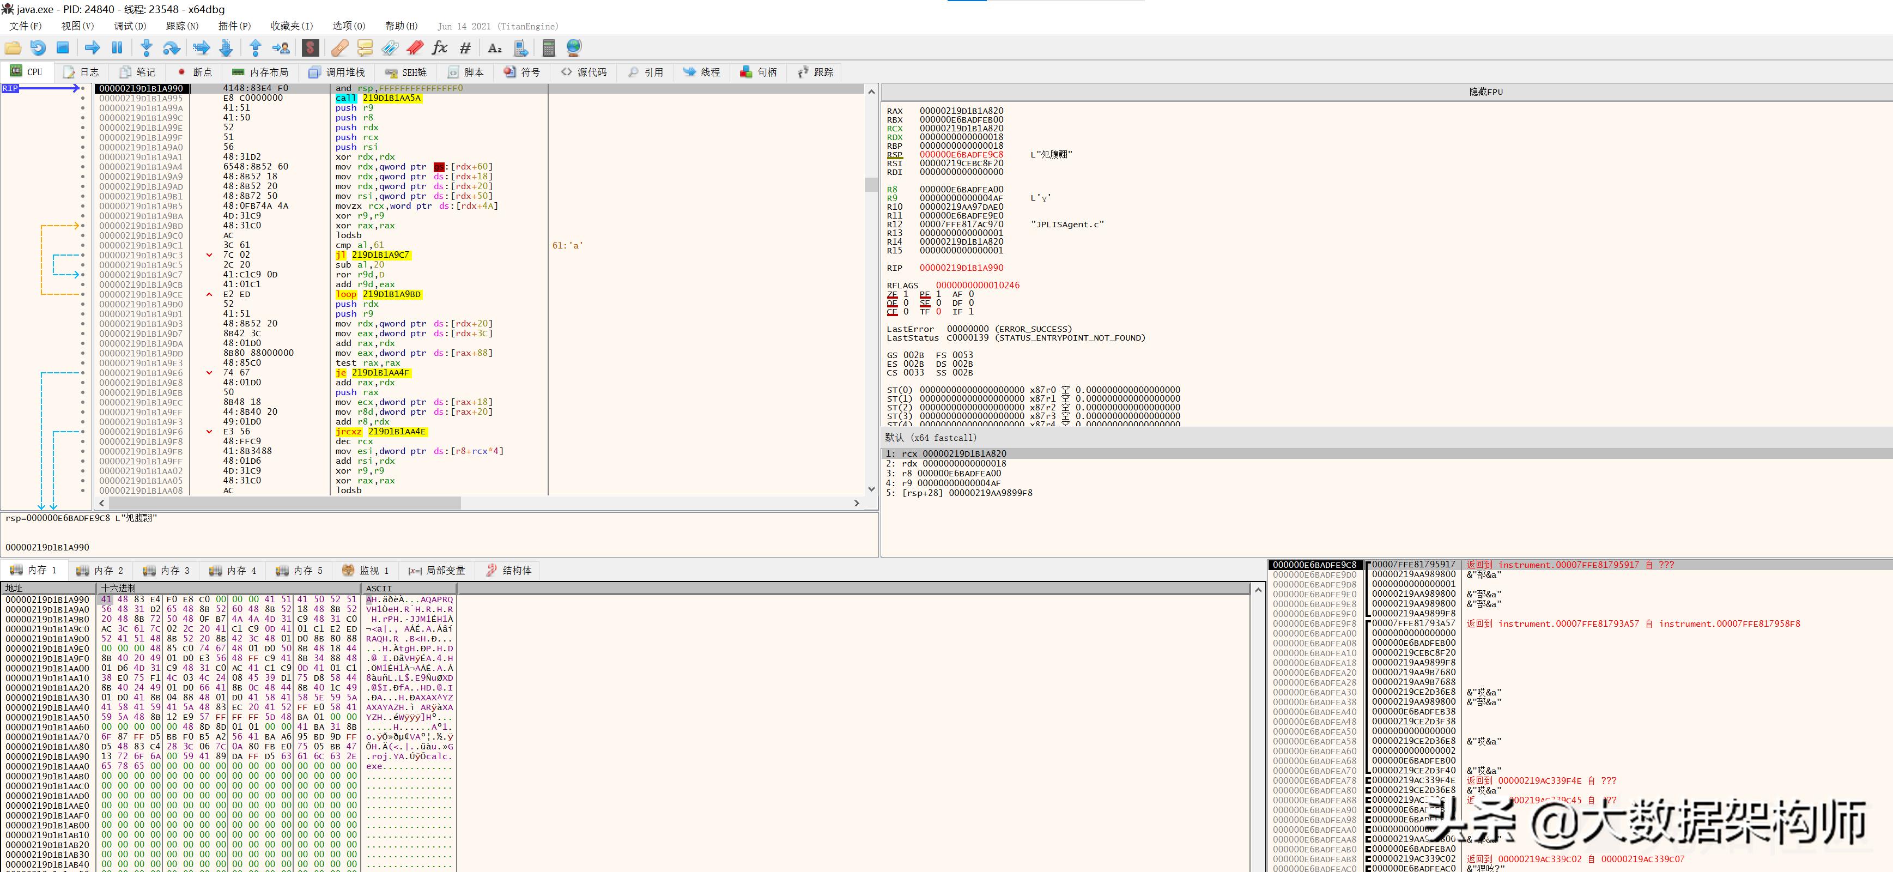1893x872 pixels.
Task: Open the Scylla red S icon
Action: [x=310, y=49]
